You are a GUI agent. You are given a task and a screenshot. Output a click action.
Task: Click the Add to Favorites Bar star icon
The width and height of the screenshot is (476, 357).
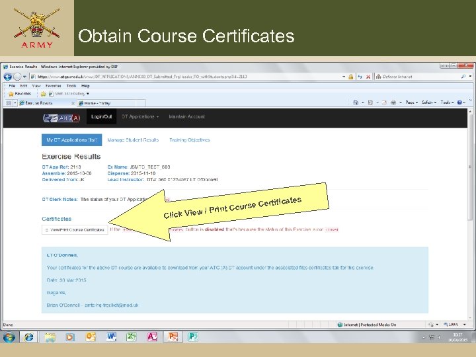pos(43,94)
